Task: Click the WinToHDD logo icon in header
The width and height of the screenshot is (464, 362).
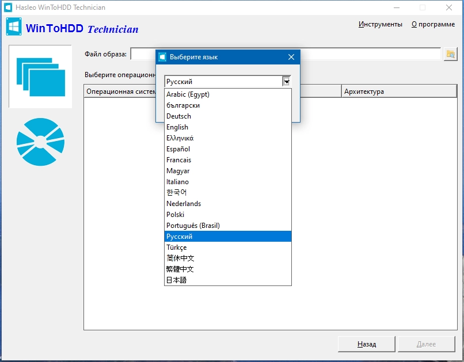Action: coord(14,27)
